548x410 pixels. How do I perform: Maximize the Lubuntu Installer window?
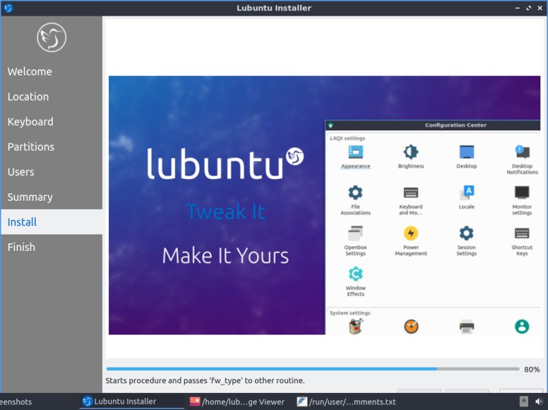point(528,8)
